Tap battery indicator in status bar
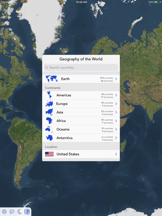This screenshot has height=216, width=162. tap(157, 2)
